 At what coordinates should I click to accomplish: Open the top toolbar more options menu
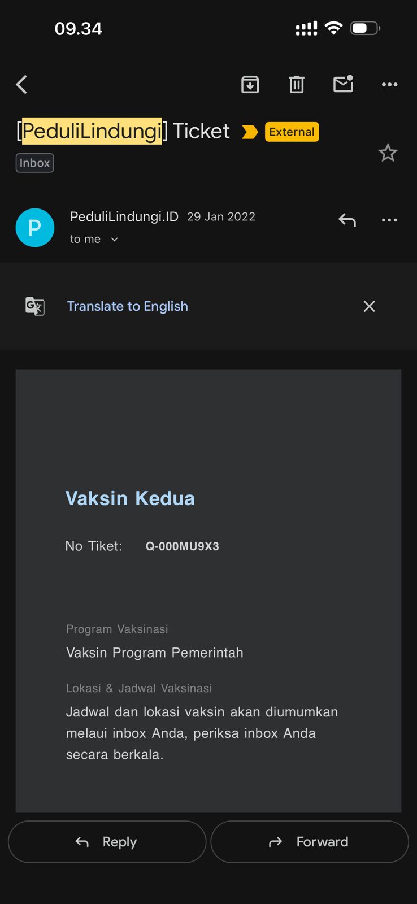[389, 85]
